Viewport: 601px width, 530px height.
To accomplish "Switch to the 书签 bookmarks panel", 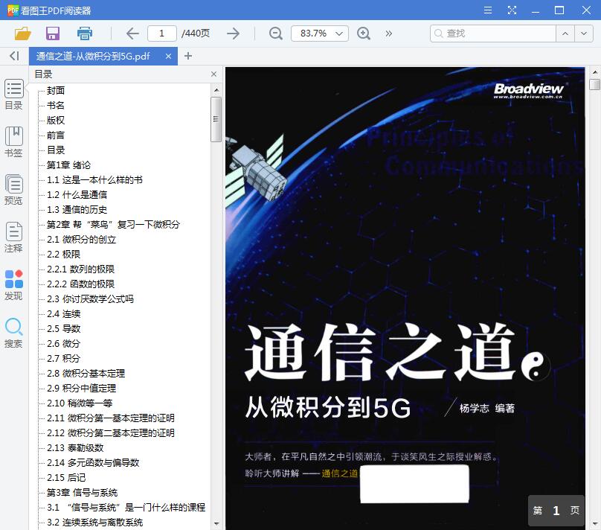I will pyautogui.click(x=13, y=141).
